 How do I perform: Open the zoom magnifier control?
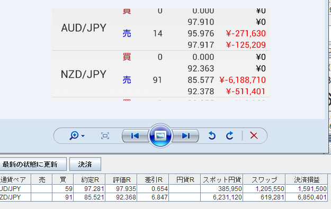(x=74, y=135)
